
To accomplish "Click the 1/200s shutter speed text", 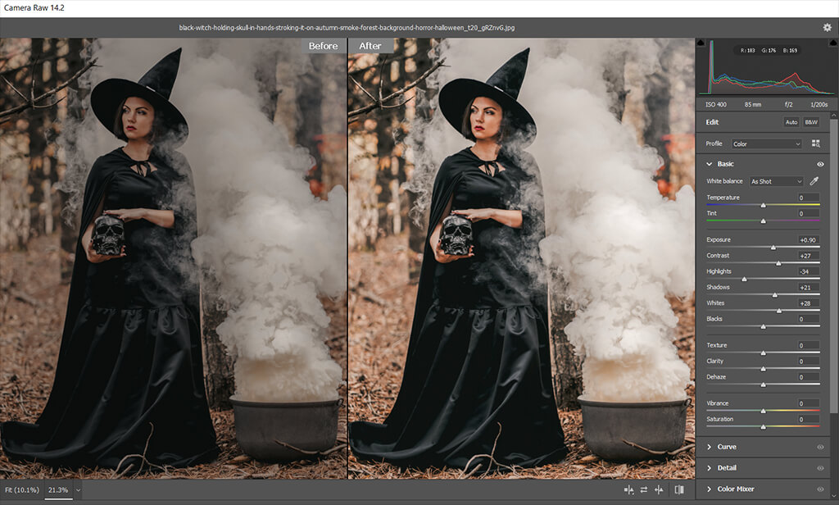I will [x=819, y=104].
